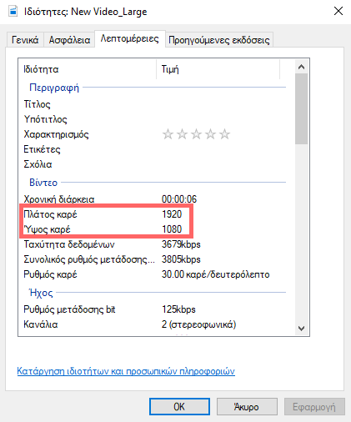
Task: Click the 2 (στερεοφωνικά) channels value
Action: click(x=199, y=324)
